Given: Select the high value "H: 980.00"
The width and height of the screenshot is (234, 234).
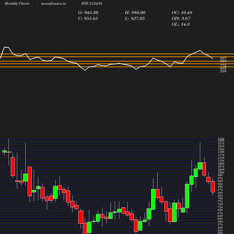Looking at the screenshot, I should (x=135, y=13).
